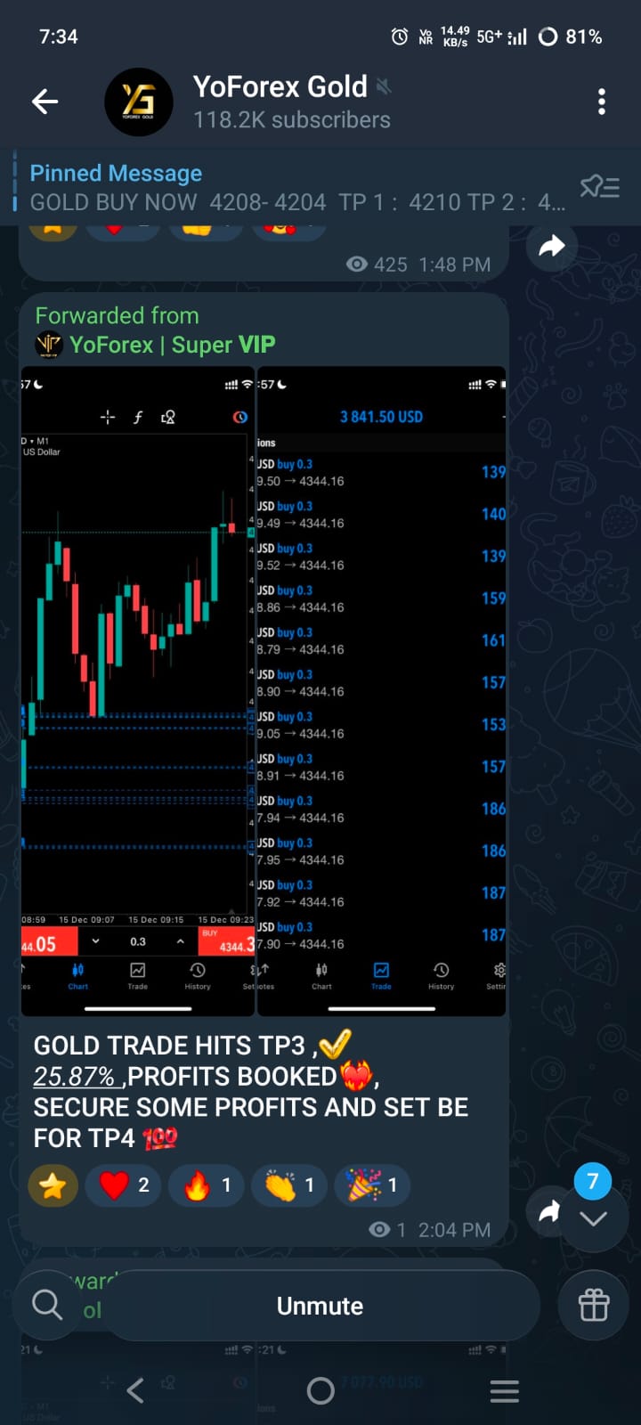The width and height of the screenshot is (641, 1425).
Task: Open YoForex | Super VIP forwarded source
Action: [171, 345]
